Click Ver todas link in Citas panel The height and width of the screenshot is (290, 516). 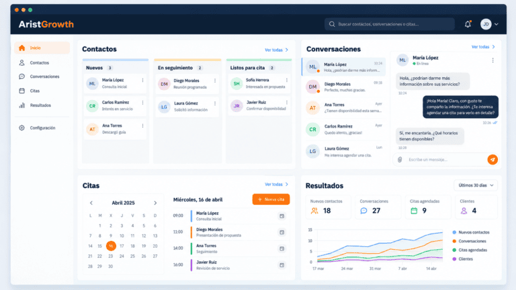coord(276,185)
